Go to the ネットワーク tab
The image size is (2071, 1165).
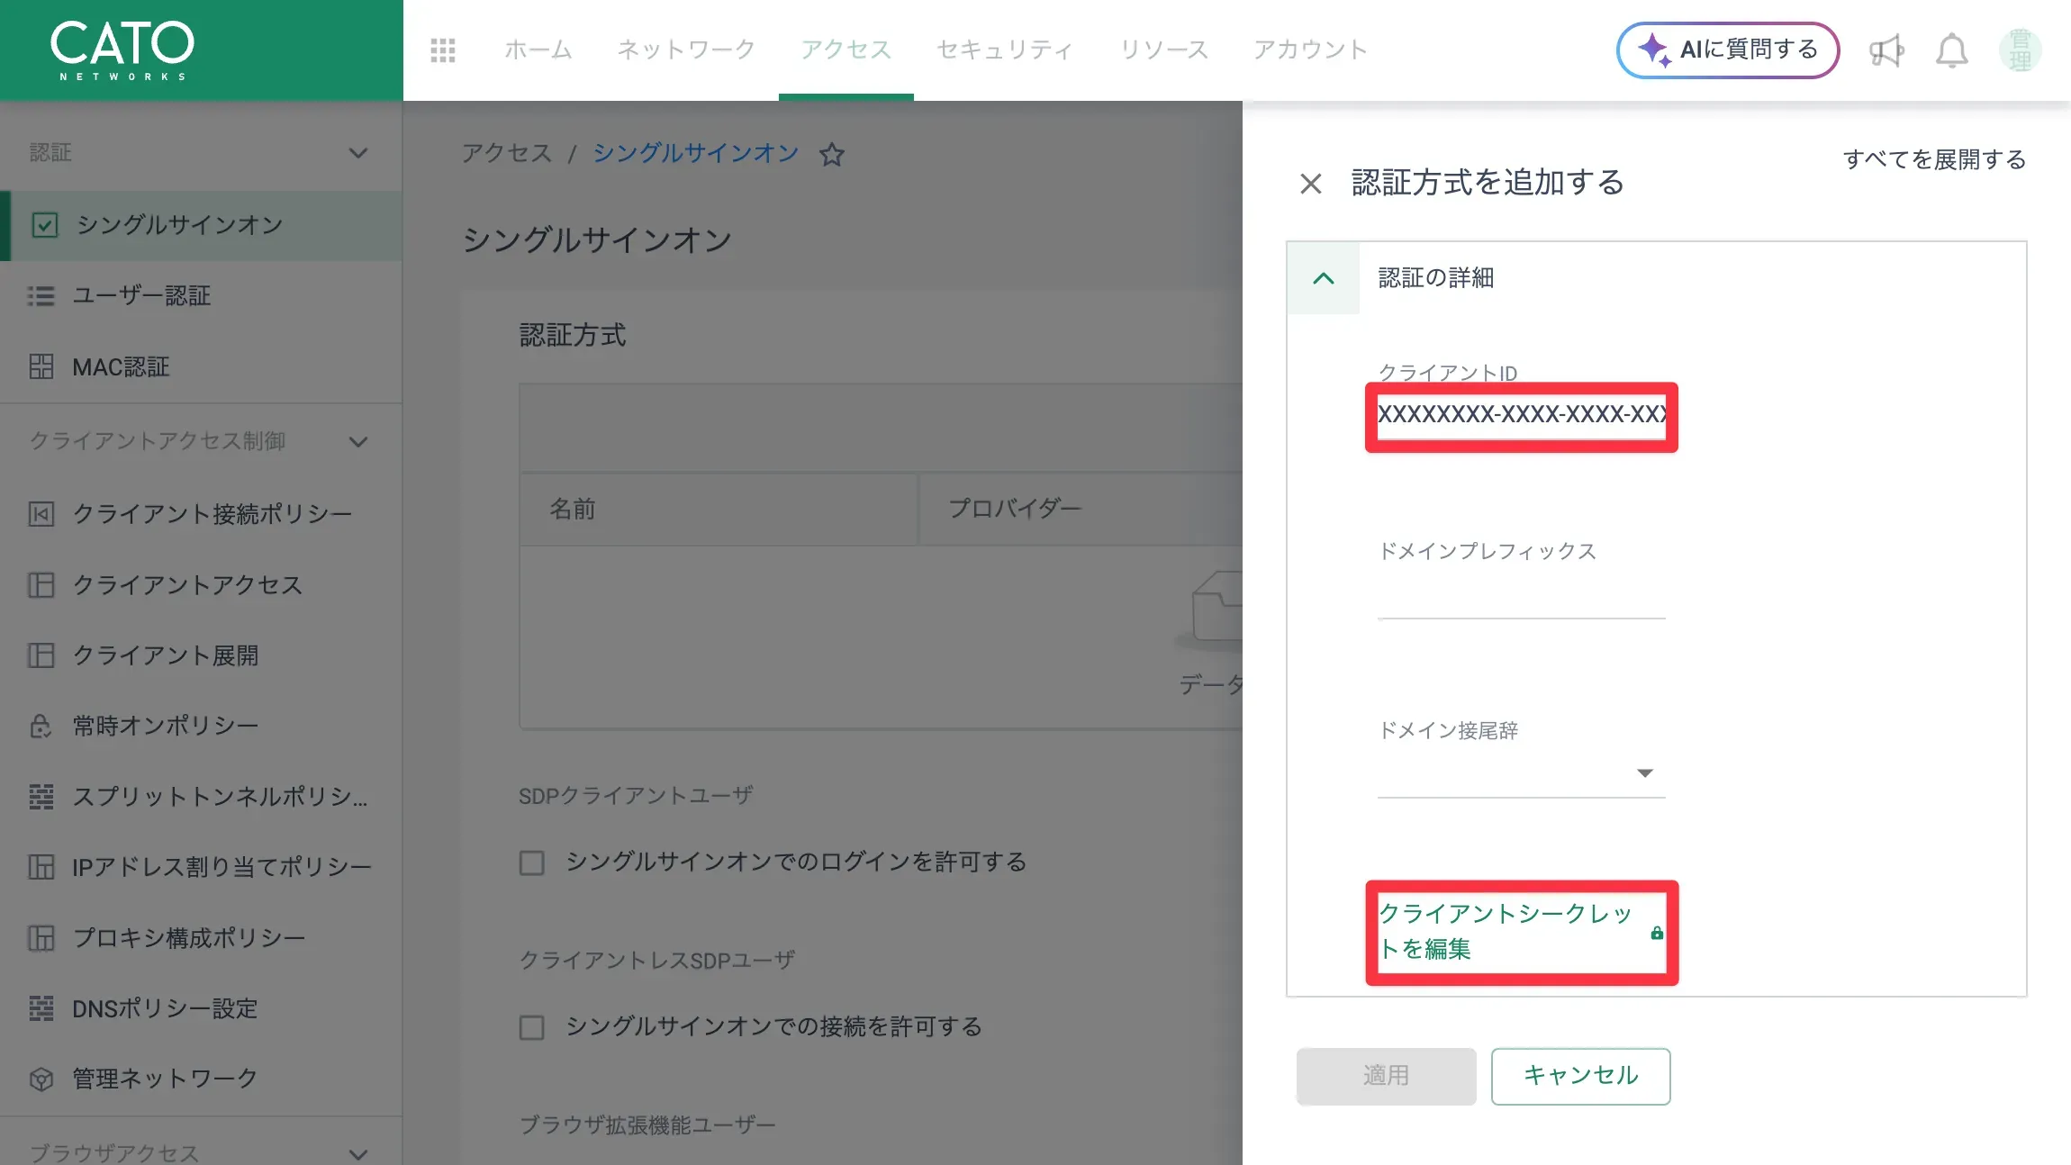(x=686, y=50)
